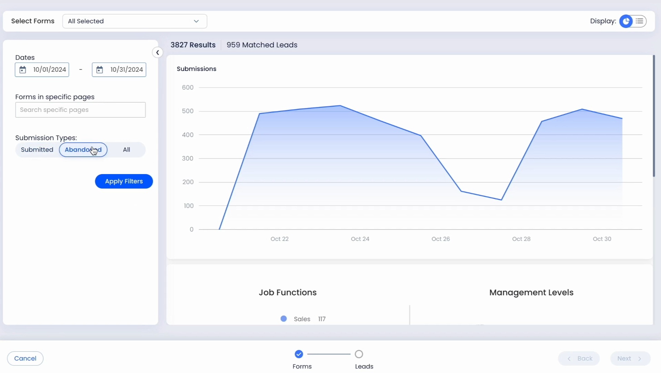Click the Back navigation button
661x373 pixels.
point(579,358)
